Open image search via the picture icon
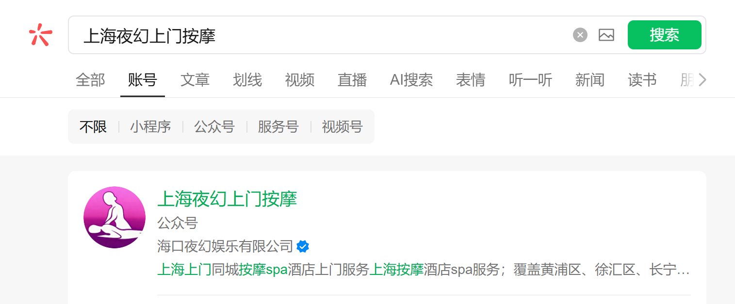 [606, 35]
